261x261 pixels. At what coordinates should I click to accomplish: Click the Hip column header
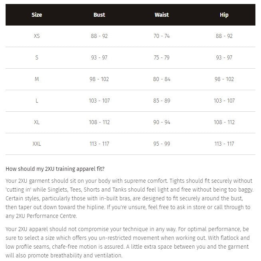(x=224, y=15)
